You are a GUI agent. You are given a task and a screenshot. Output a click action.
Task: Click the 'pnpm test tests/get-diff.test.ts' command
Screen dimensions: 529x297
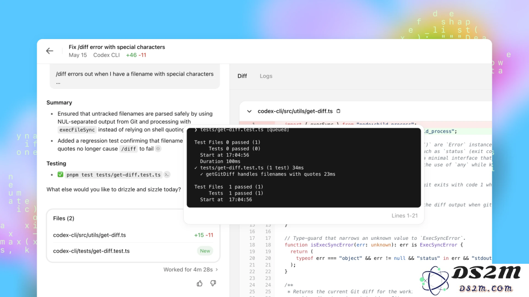pyautogui.click(x=113, y=174)
